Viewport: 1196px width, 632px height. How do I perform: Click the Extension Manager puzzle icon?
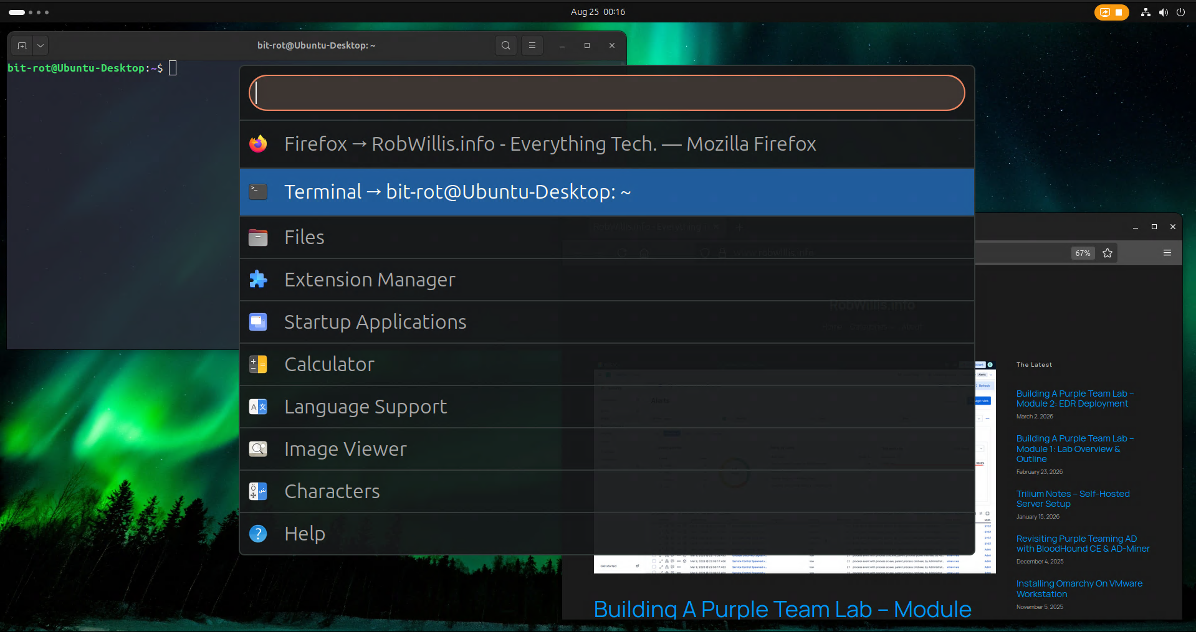click(x=258, y=280)
